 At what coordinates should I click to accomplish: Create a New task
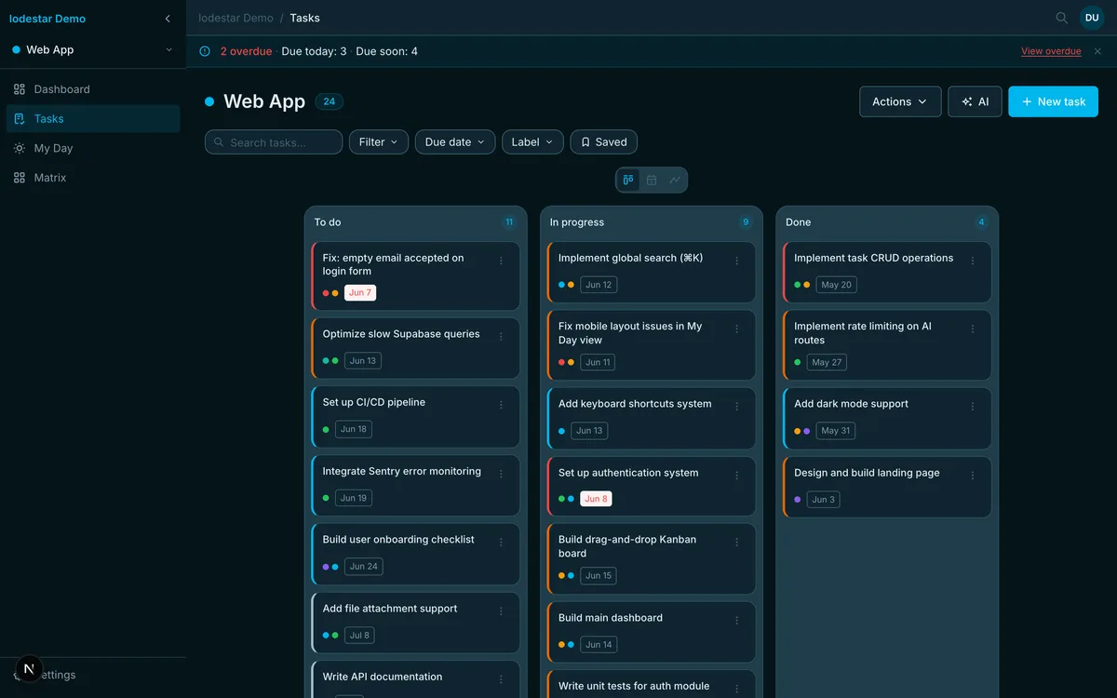(x=1053, y=101)
